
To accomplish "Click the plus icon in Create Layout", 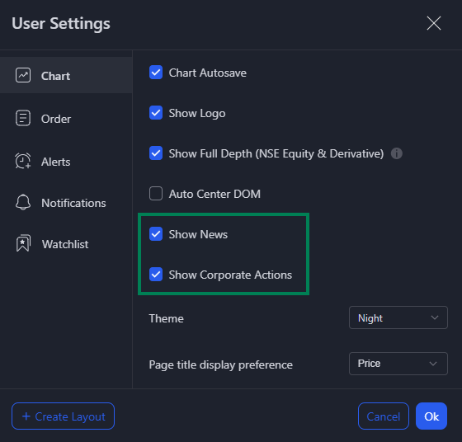I will pos(26,416).
